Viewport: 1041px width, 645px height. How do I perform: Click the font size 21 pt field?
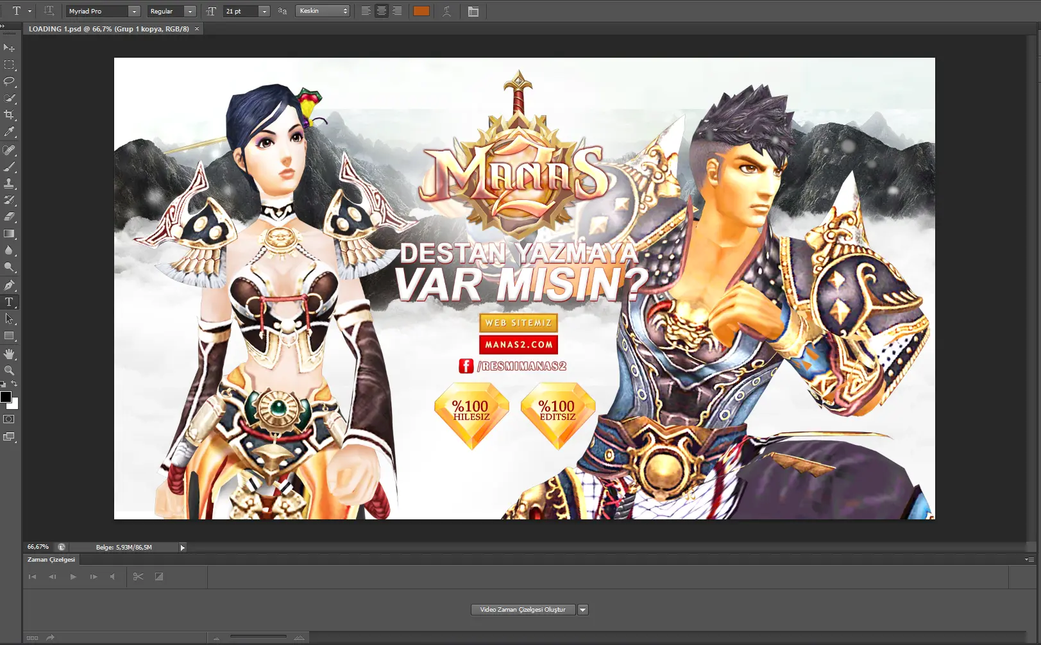[x=241, y=12]
